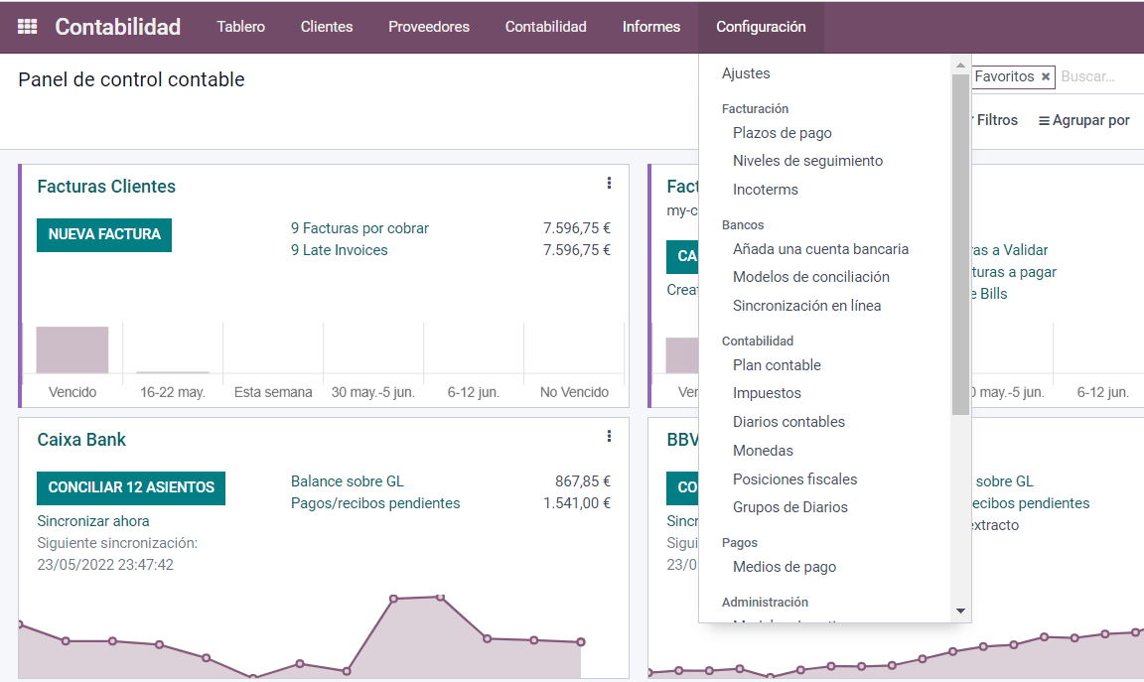1144x682 pixels.
Task: Click CONCILIAR 12 ASIENTOS on Caixa Bank
Action: tap(131, 488)
